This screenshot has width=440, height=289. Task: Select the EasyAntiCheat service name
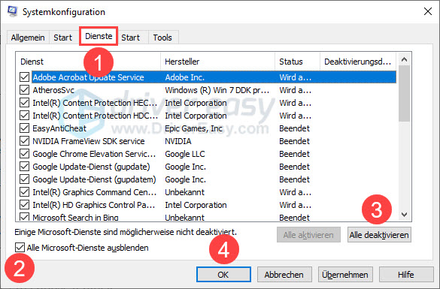tap(59, 128)
